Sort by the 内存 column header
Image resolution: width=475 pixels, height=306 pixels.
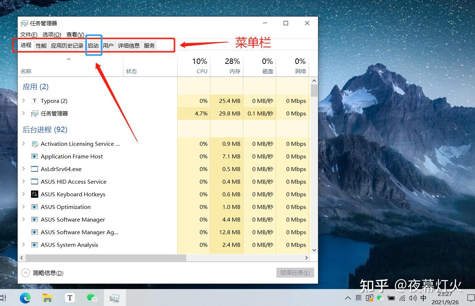pos(227,67)
